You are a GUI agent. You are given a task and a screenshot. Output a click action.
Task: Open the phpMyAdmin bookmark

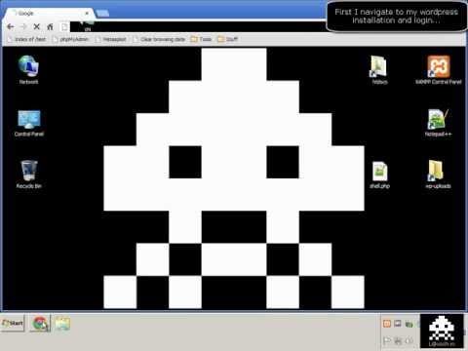[70, 39]
